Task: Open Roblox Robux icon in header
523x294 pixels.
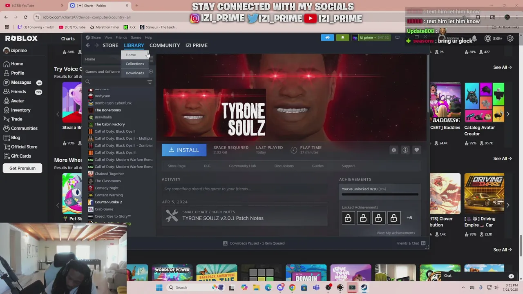Action: [x=487, y=38]
